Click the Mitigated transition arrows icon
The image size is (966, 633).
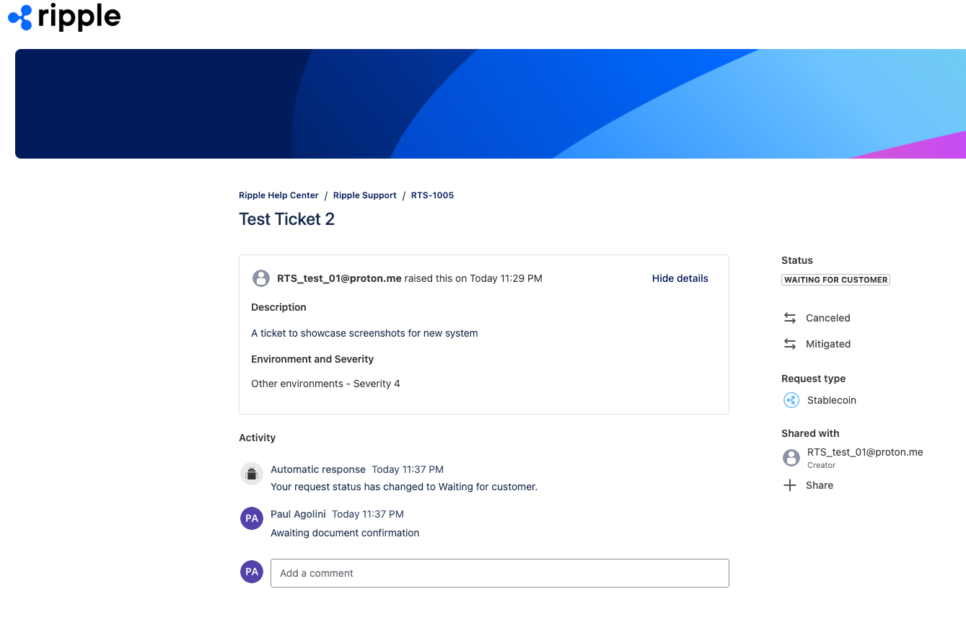(x=790, y=344)
